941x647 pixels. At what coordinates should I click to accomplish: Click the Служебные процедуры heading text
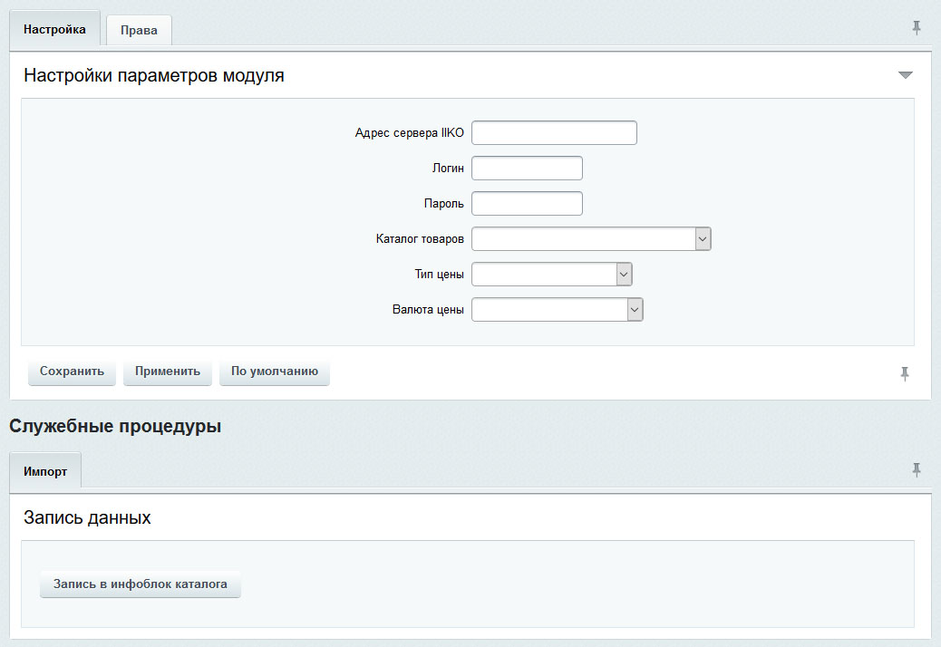(115, 427)
